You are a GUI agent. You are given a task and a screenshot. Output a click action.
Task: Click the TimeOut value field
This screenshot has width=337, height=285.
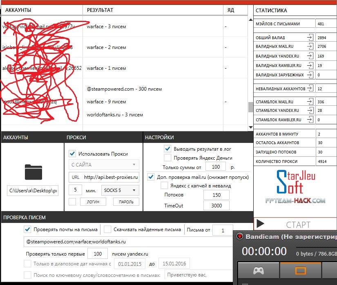[216, 205]
